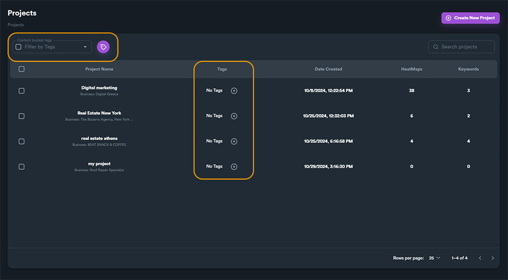Click the purple tag manager icon
The width and height of the screenshot is (508, 280).
pos(103,47)
